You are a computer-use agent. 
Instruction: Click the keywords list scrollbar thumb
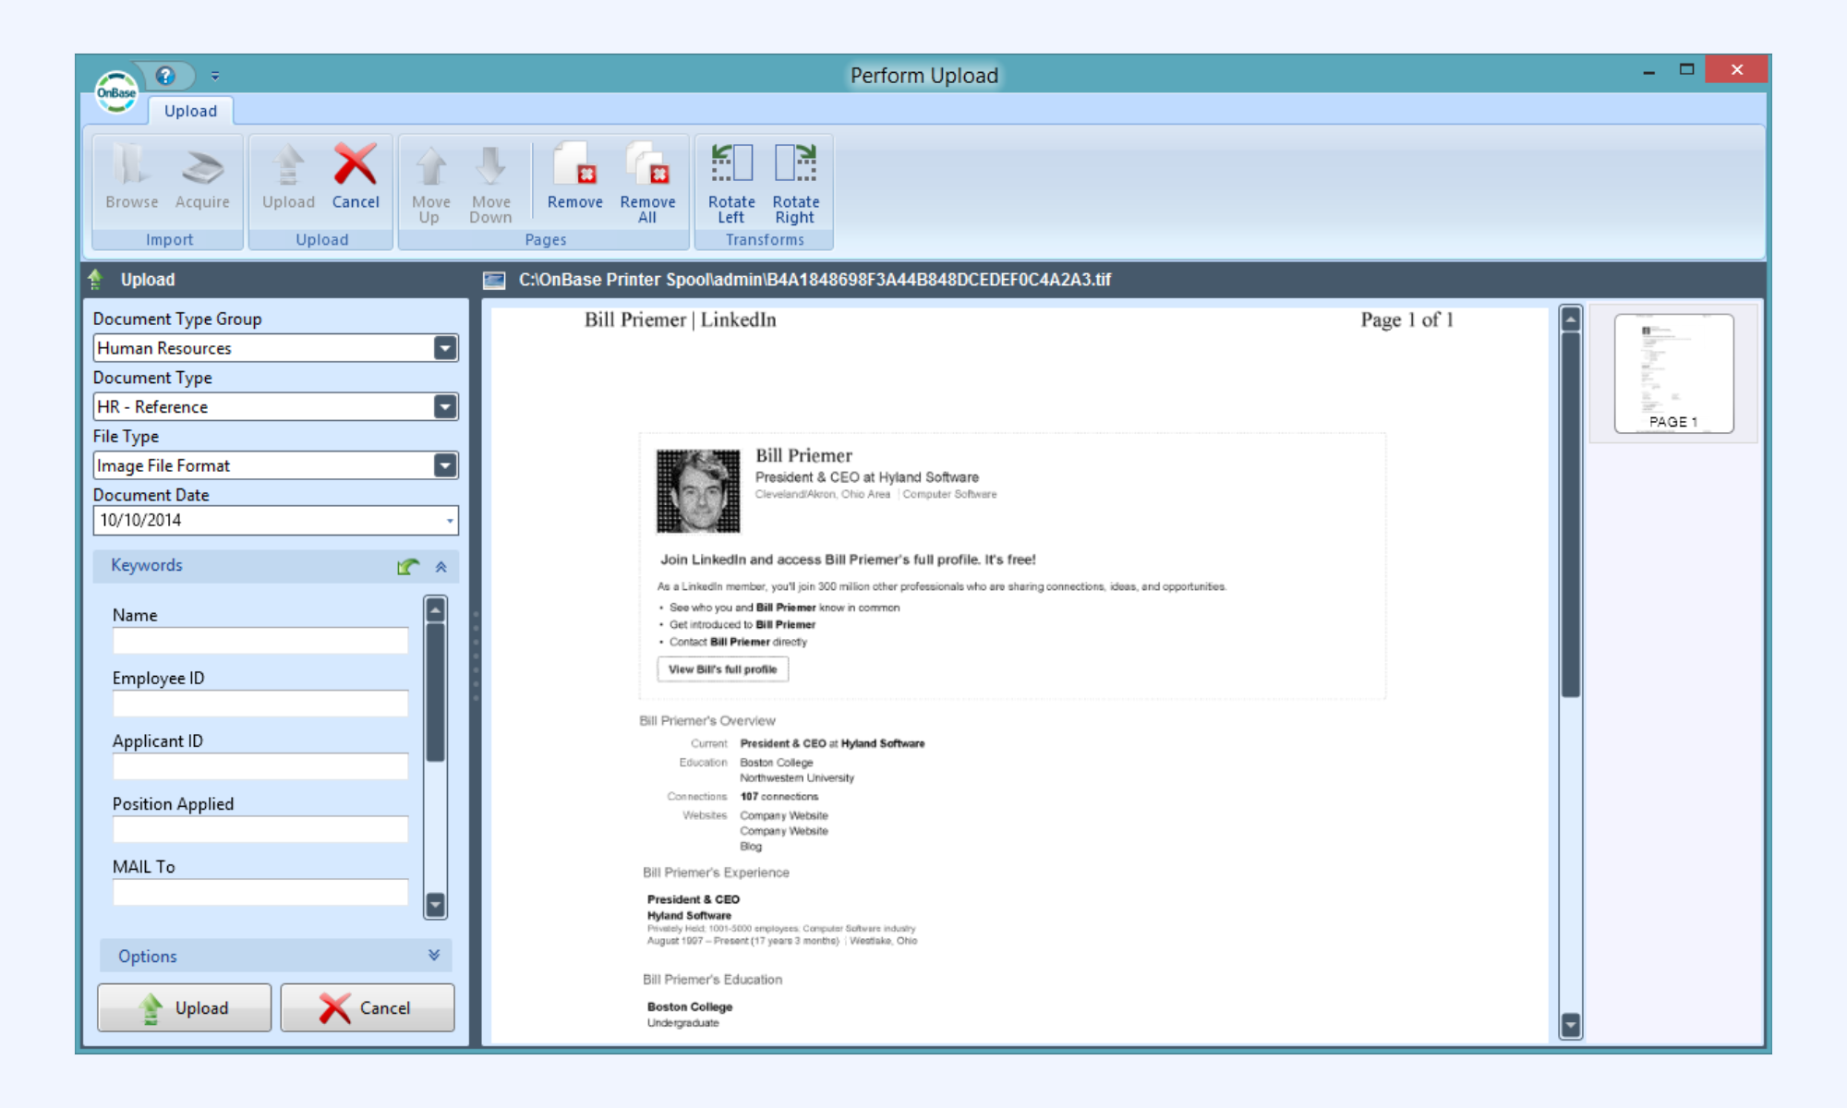(x=435, y=692)
